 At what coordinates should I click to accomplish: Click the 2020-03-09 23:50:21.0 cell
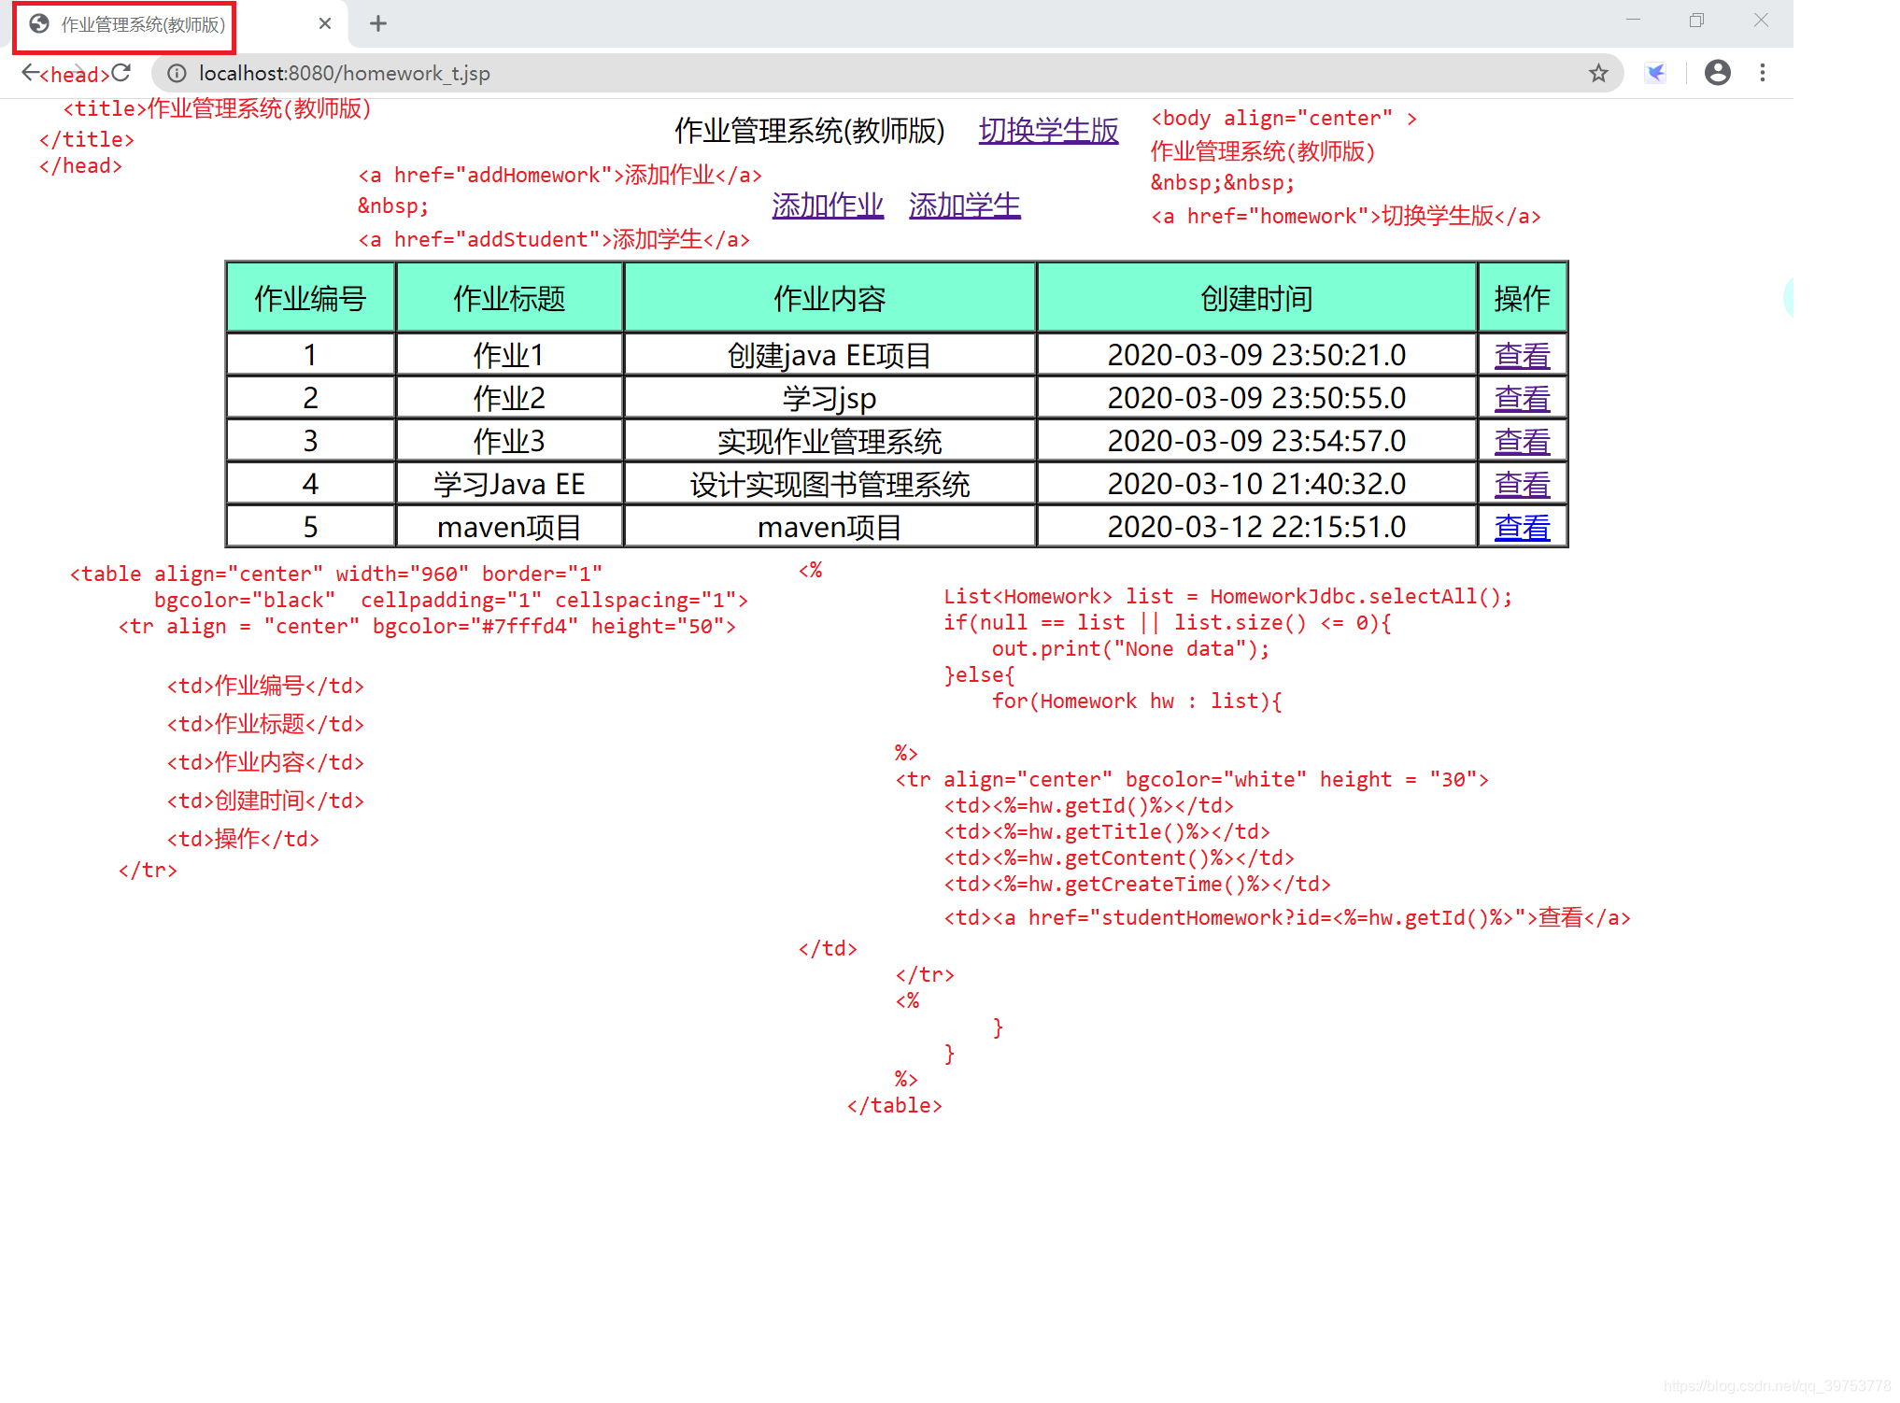pos(1256,355)
